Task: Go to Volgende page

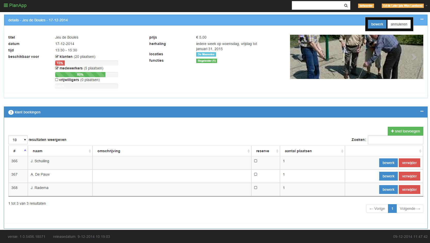Action: click(x=410, y=209)
